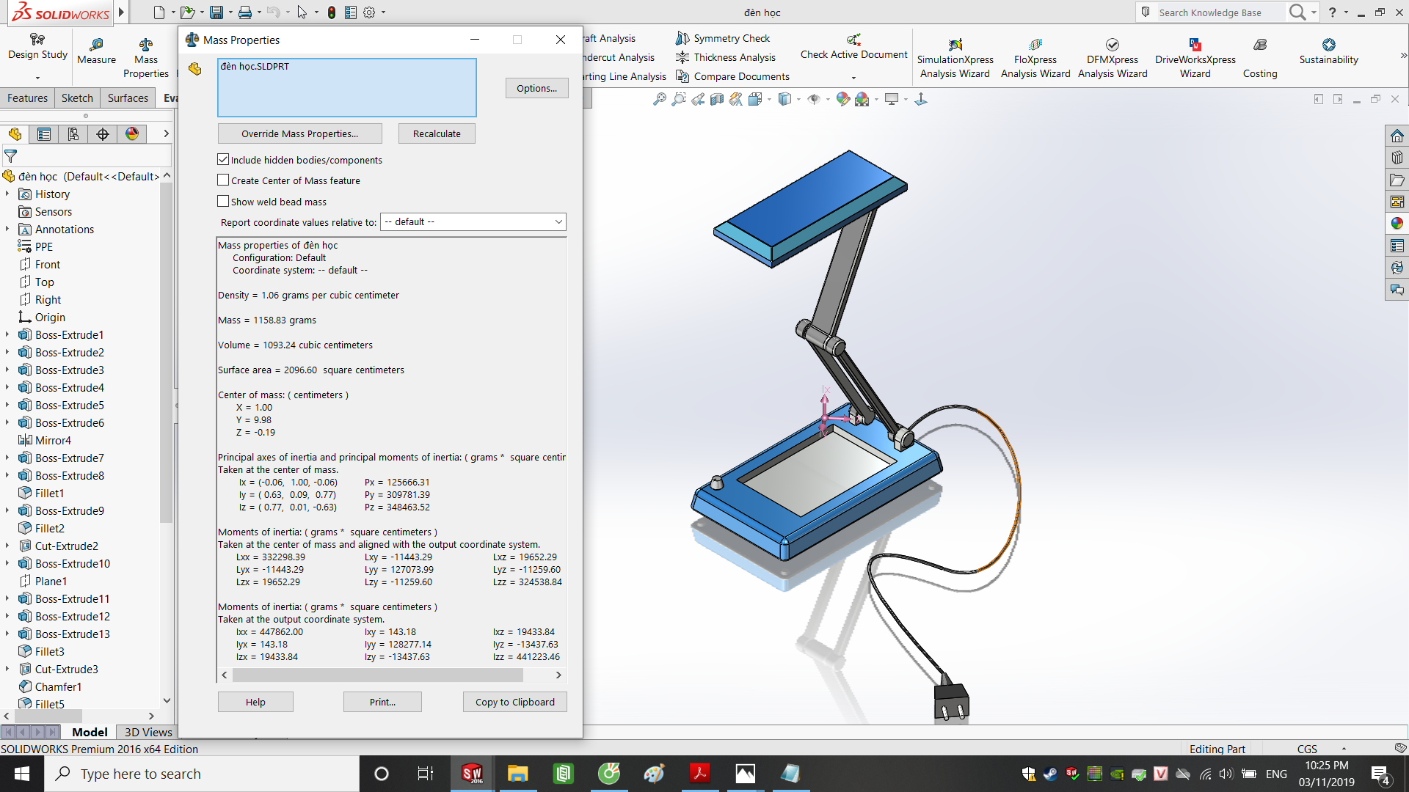This screenshot has width=1409, height=792.
Task: Click the Help button
Action: [255, 702]
